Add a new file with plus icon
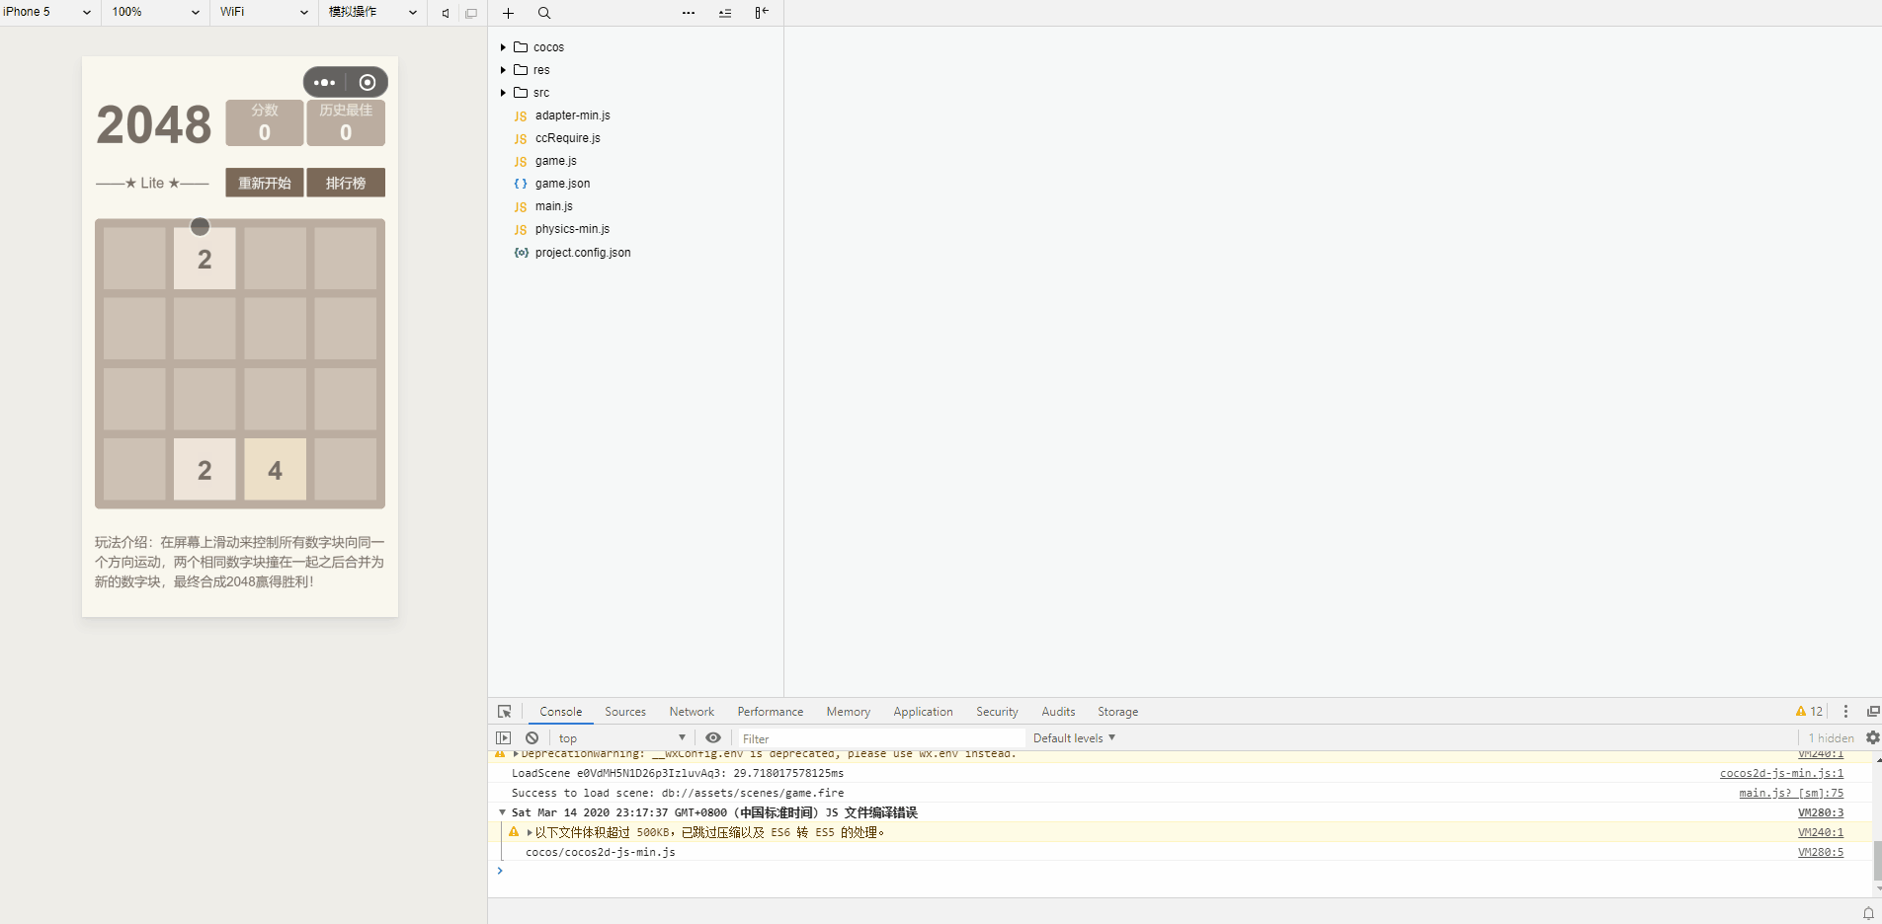This screenshot has height=924, width=1882. click(508, 13)
